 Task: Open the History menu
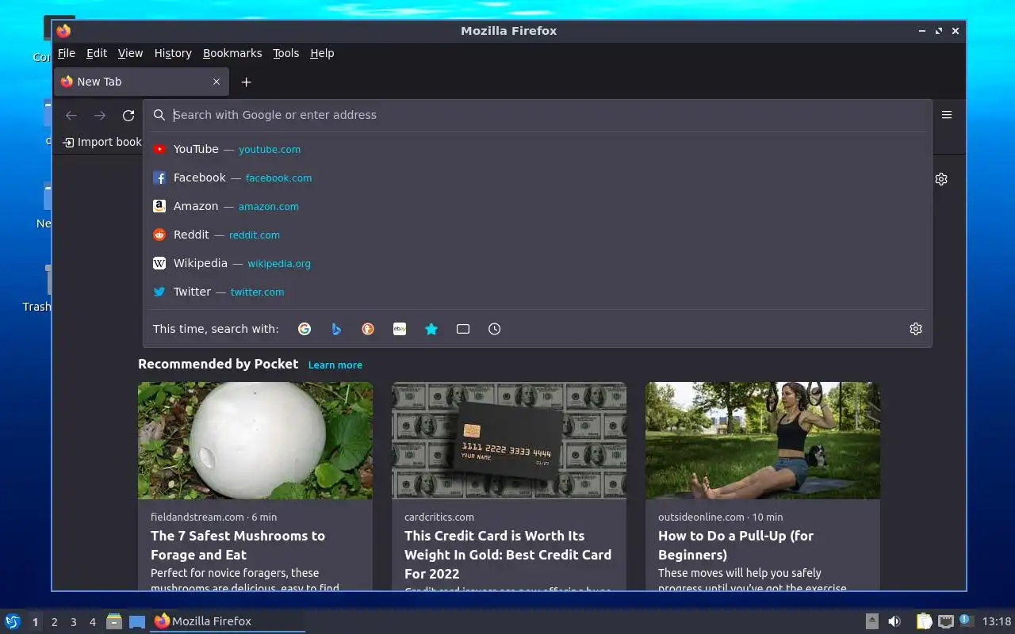[173, 53]
